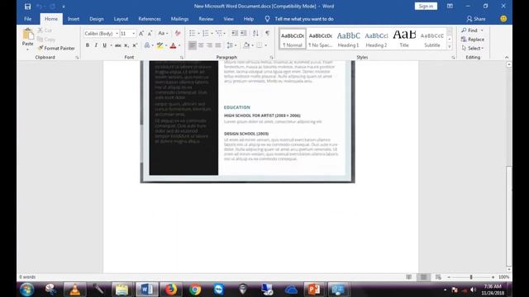The height and width of the screenshot is (297, 529).
Task: Launch Chrome from the taskbar
Action: [x=195, y=290]
